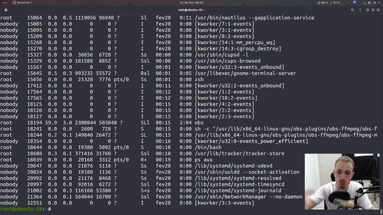
Task: Click the 'ps aux' command entry
Action: click(x=203, y=159)
